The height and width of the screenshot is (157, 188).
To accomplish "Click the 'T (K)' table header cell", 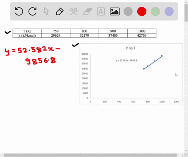I will pos(27,31).
